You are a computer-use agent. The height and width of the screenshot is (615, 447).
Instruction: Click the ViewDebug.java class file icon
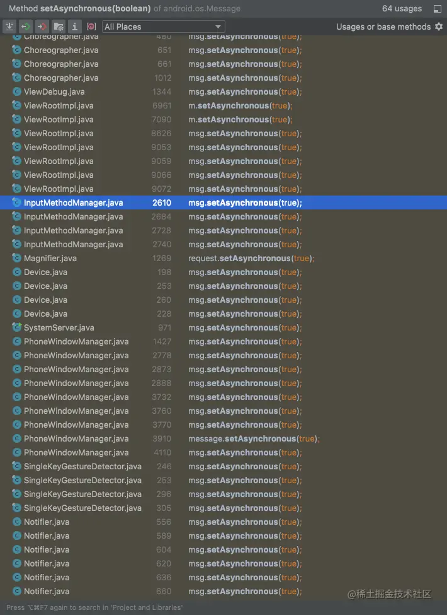(16, 92)
